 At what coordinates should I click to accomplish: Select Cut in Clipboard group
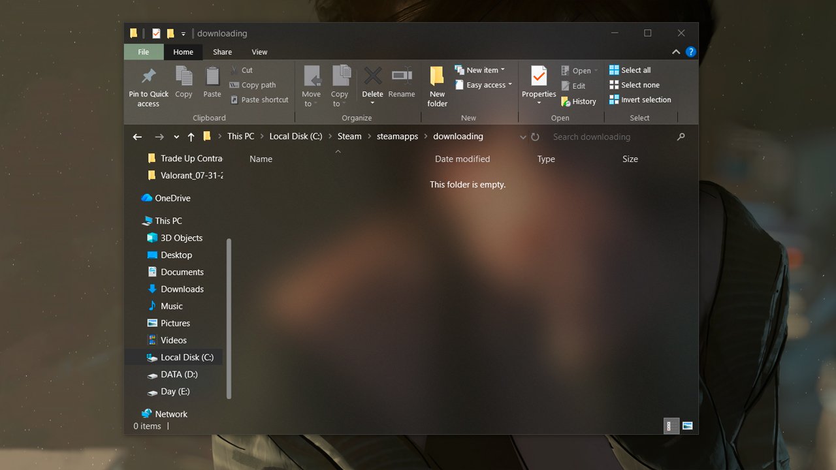click(x=241, y=70)
